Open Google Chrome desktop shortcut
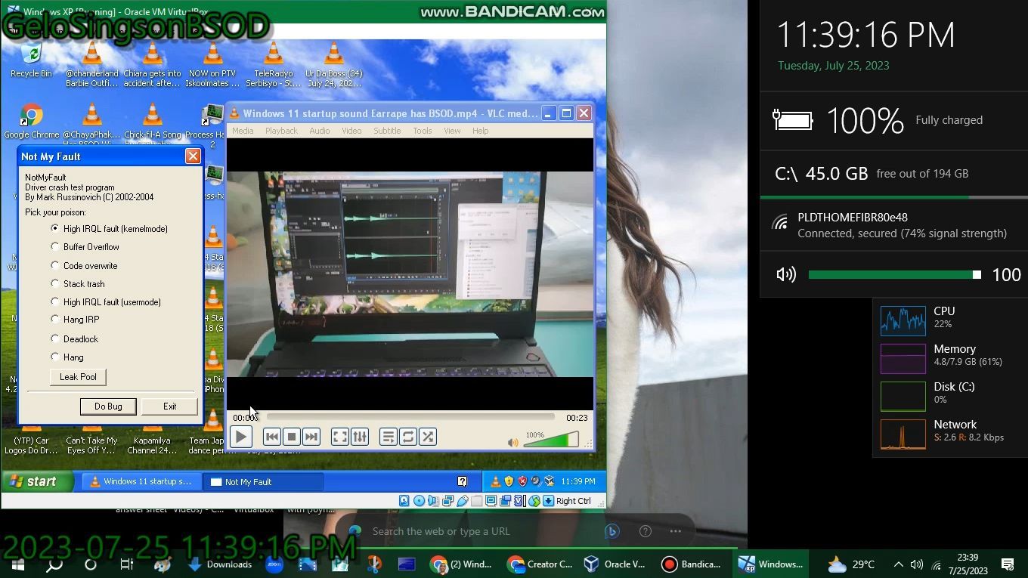 [31, 122]
